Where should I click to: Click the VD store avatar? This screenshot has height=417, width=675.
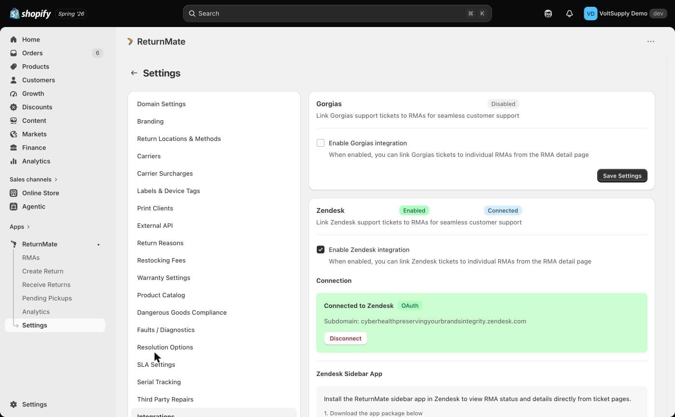coord(590,14)
